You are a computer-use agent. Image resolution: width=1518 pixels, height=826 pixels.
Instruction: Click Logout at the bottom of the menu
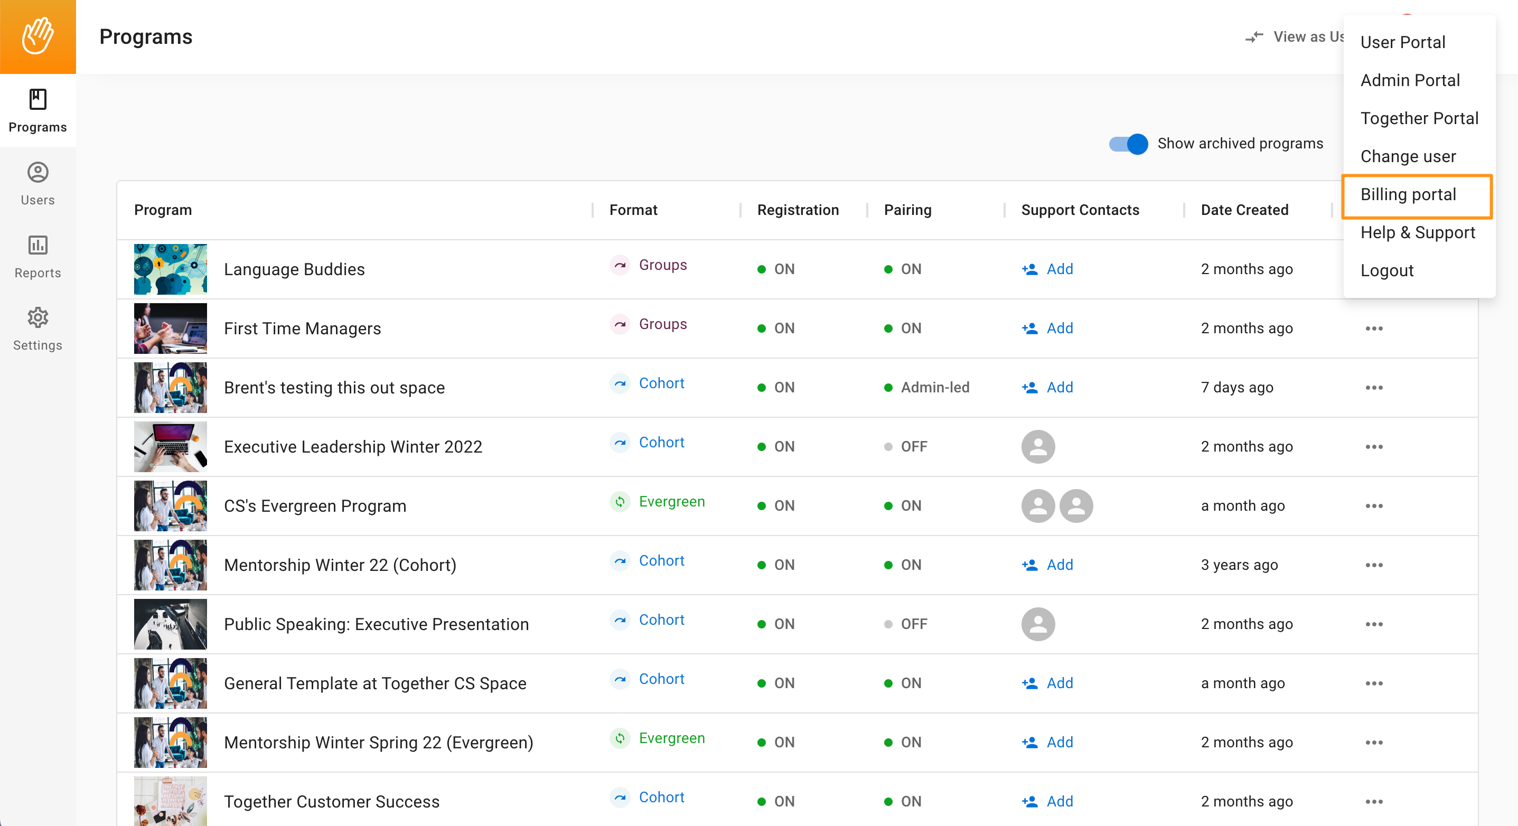(x=1387, y=270)
